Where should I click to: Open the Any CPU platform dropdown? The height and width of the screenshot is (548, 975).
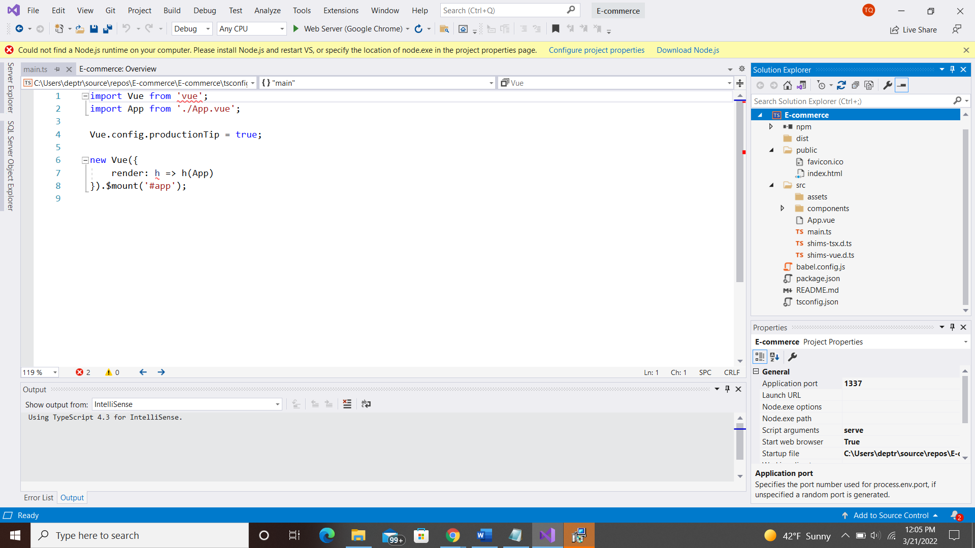coord(251,29)
